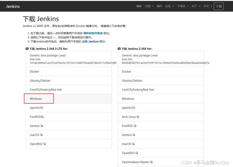
Task: Expand the 文档 documentation dropdown
Action: click(x=149, y=6)
